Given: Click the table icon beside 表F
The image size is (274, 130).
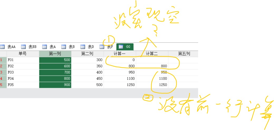Looking at the screenshot, I should 102,47.
